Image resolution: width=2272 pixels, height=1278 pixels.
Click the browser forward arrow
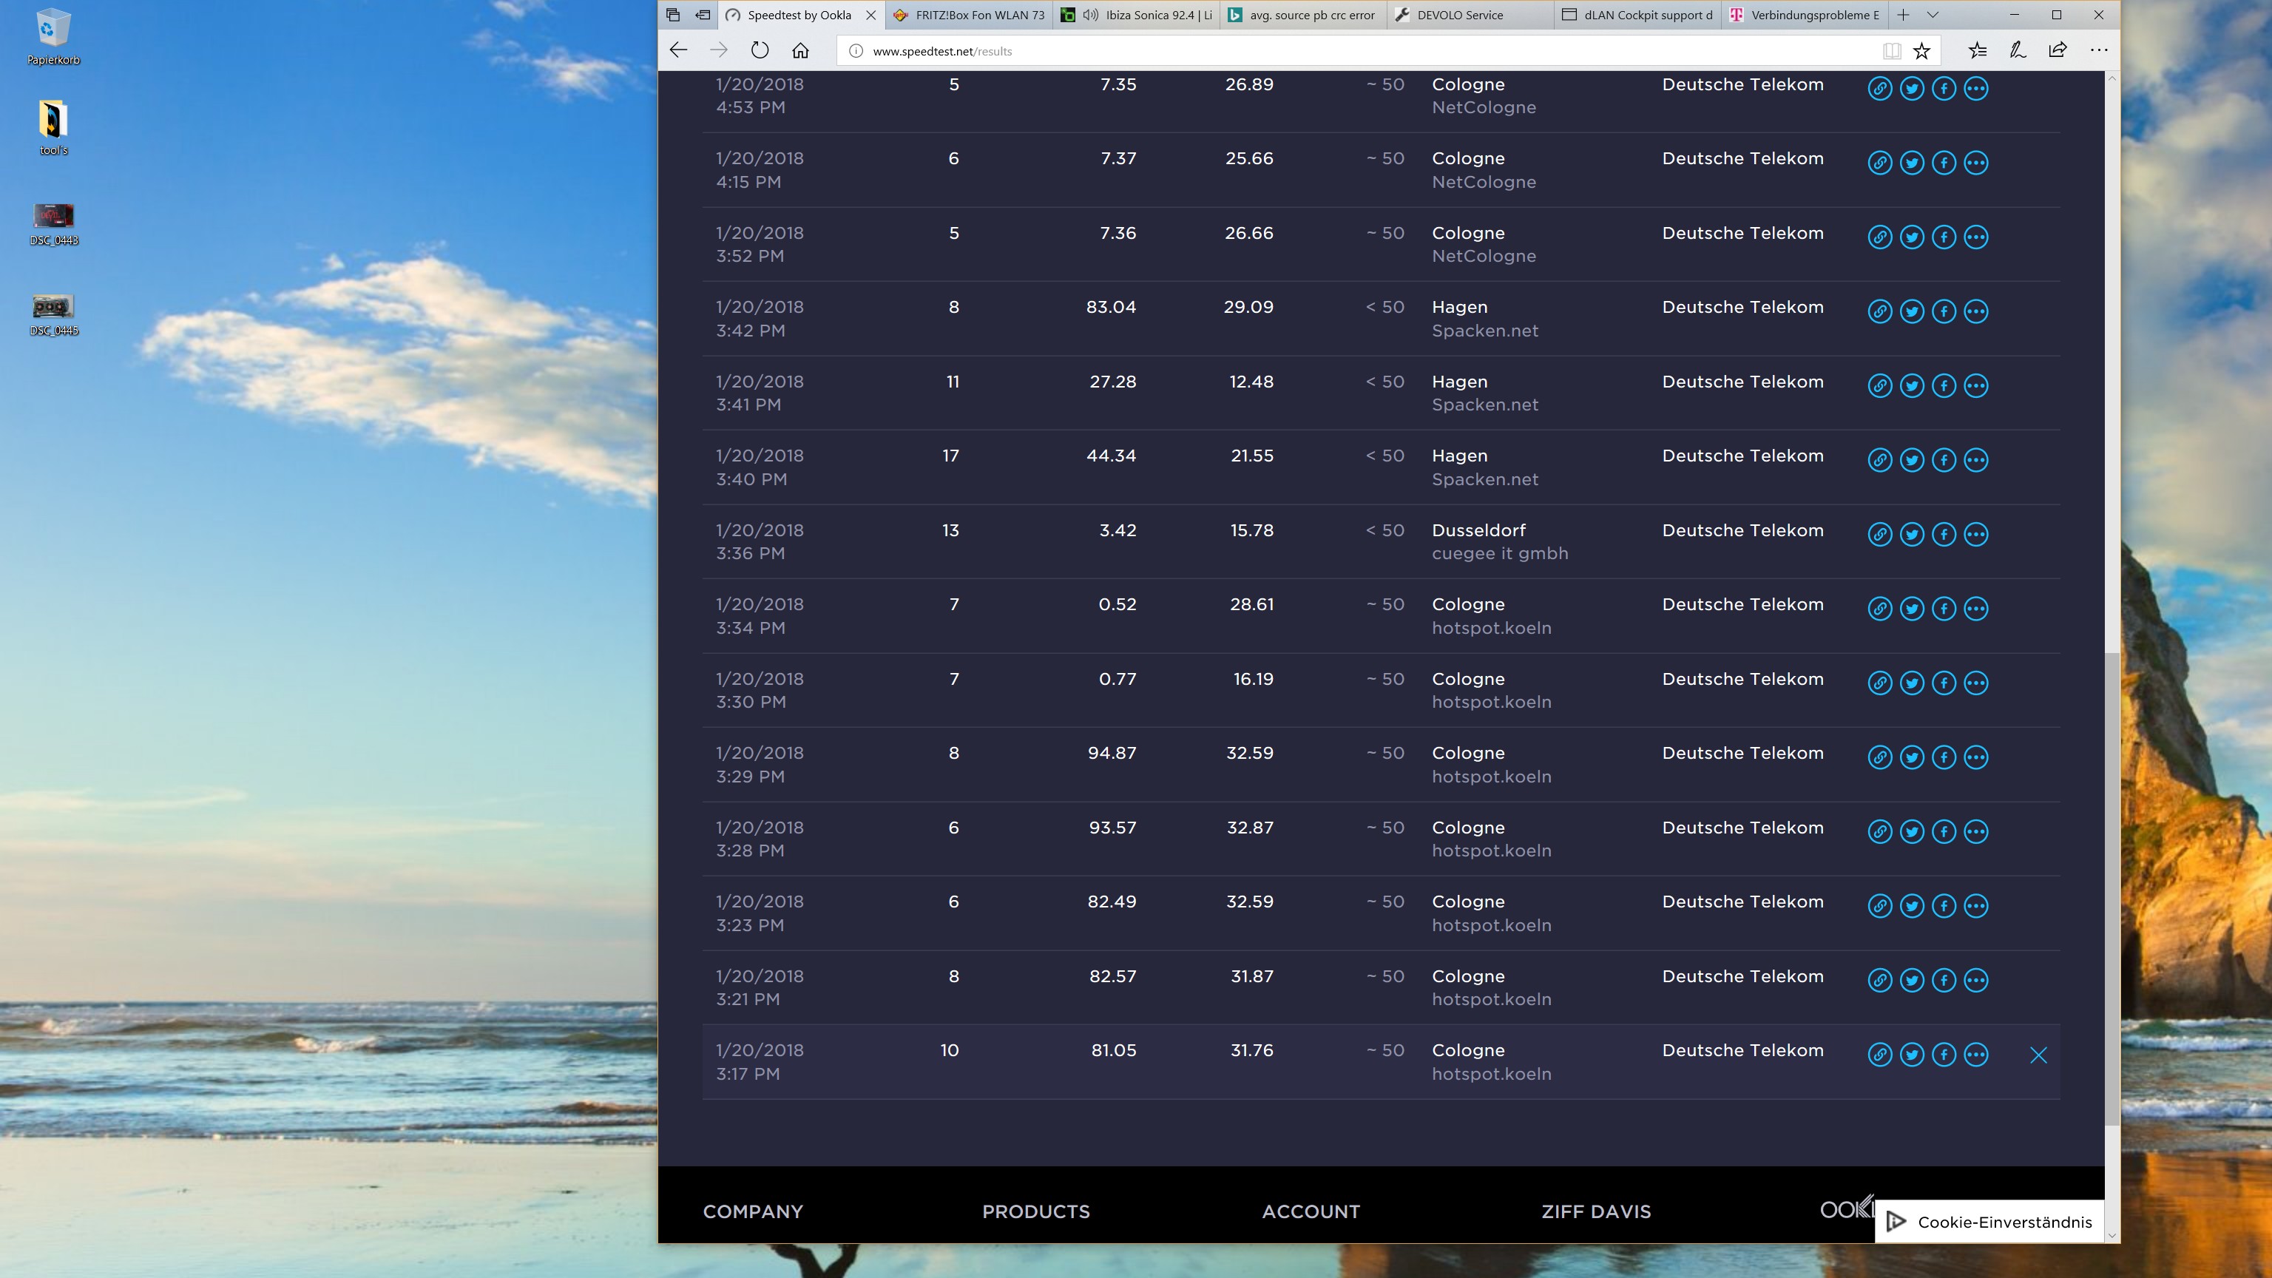pos(719,50)
